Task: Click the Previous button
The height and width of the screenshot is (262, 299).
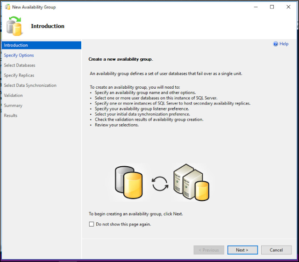Action: (x=209, y=250)
